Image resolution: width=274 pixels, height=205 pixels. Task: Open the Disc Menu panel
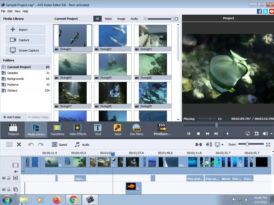click(136, 129)
